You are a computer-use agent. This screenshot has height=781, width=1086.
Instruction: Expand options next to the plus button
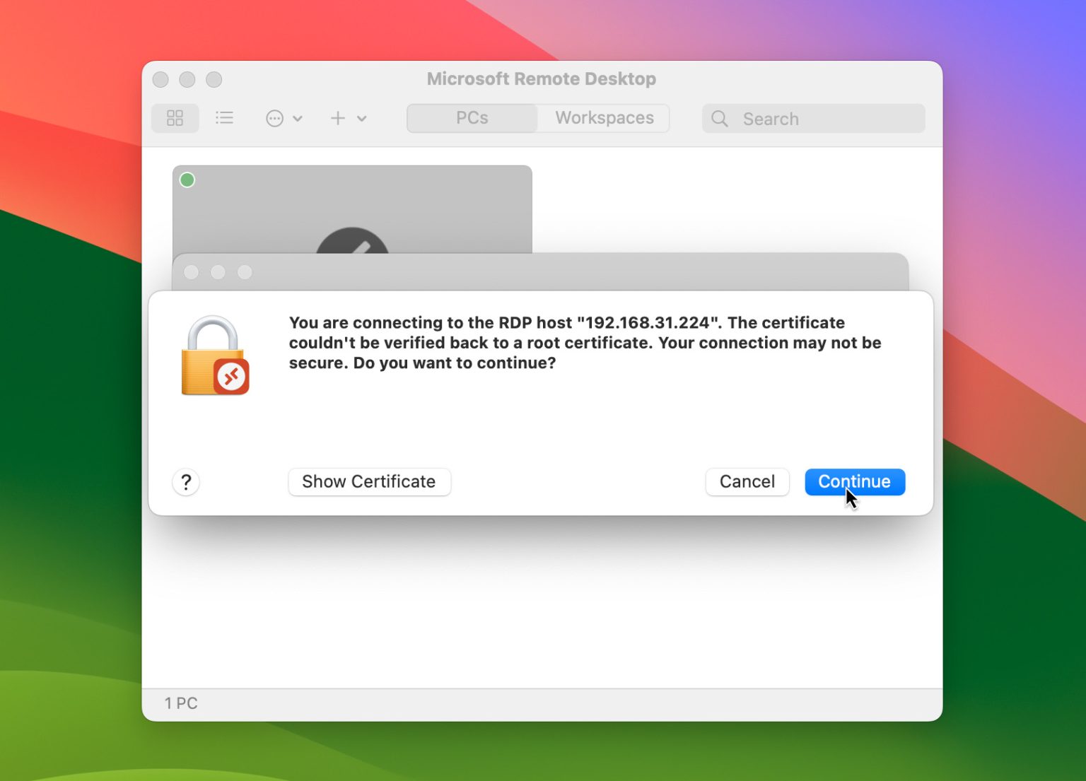[361, 118]
